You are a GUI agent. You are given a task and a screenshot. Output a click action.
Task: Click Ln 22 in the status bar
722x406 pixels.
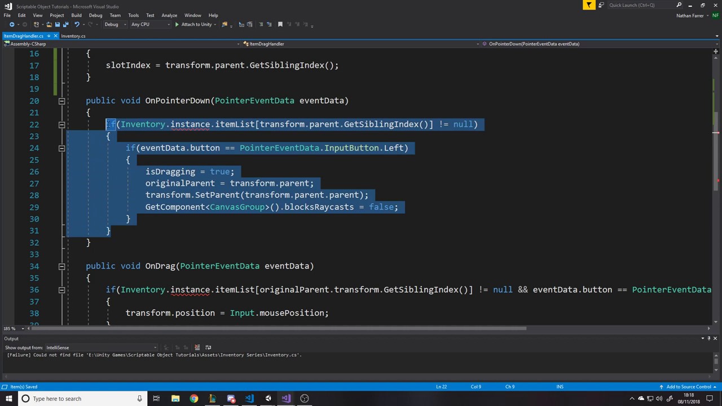(441, 387)
